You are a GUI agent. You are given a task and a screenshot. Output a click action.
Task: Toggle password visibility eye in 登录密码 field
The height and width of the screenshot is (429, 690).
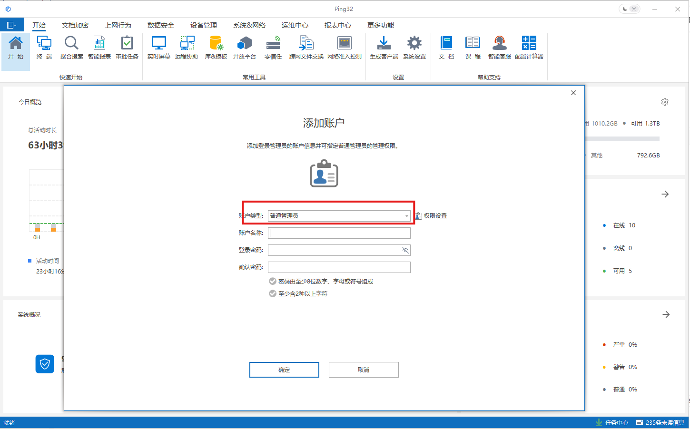tap(405, 250)
